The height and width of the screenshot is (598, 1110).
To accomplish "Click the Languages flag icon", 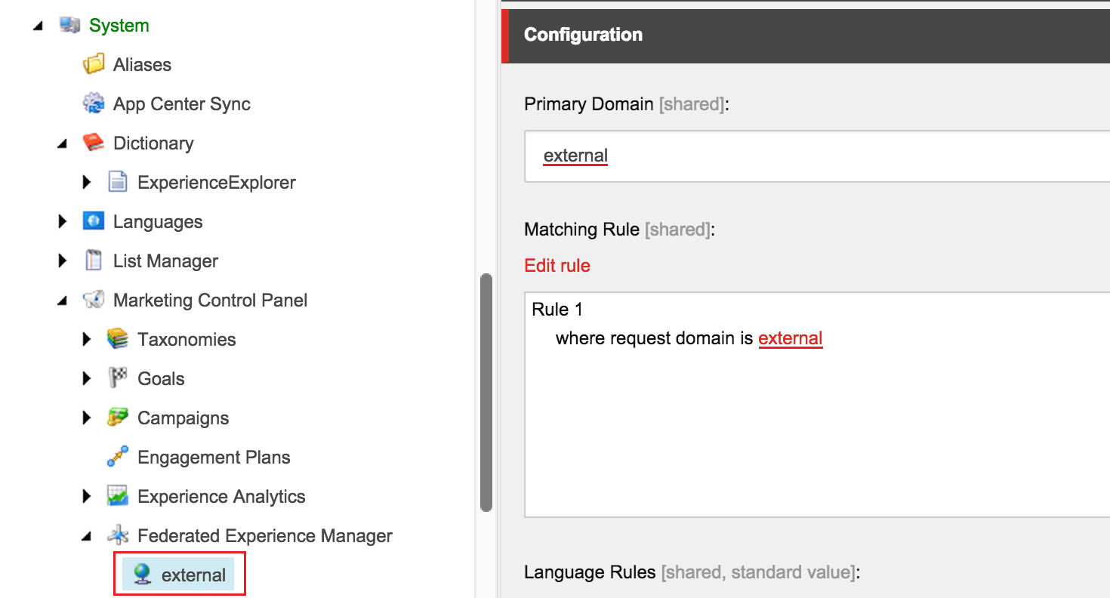I will 94,222.
